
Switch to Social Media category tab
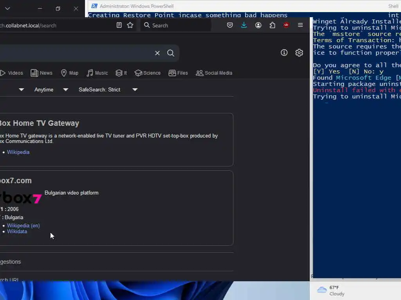point(214,73)
